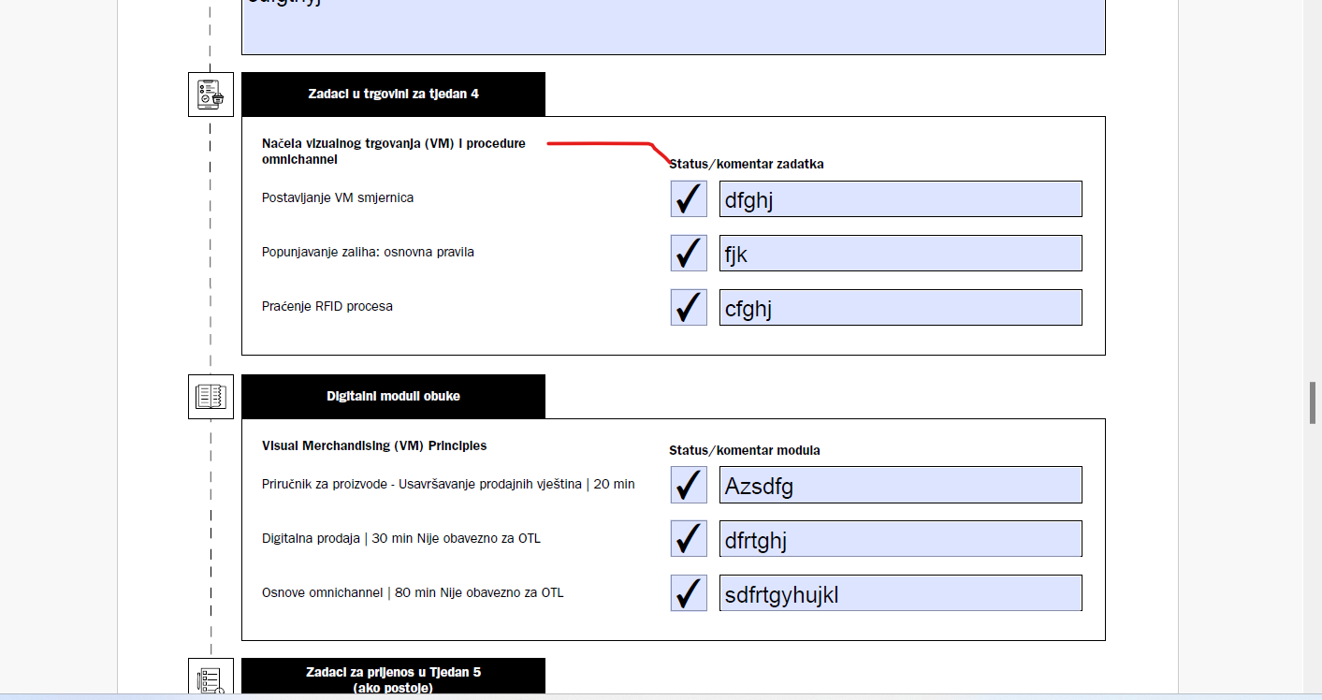Uncheck the Postavljanje VM smjernica checkbox
Viewport: 1322px width, 700px height.
point(689,198)
